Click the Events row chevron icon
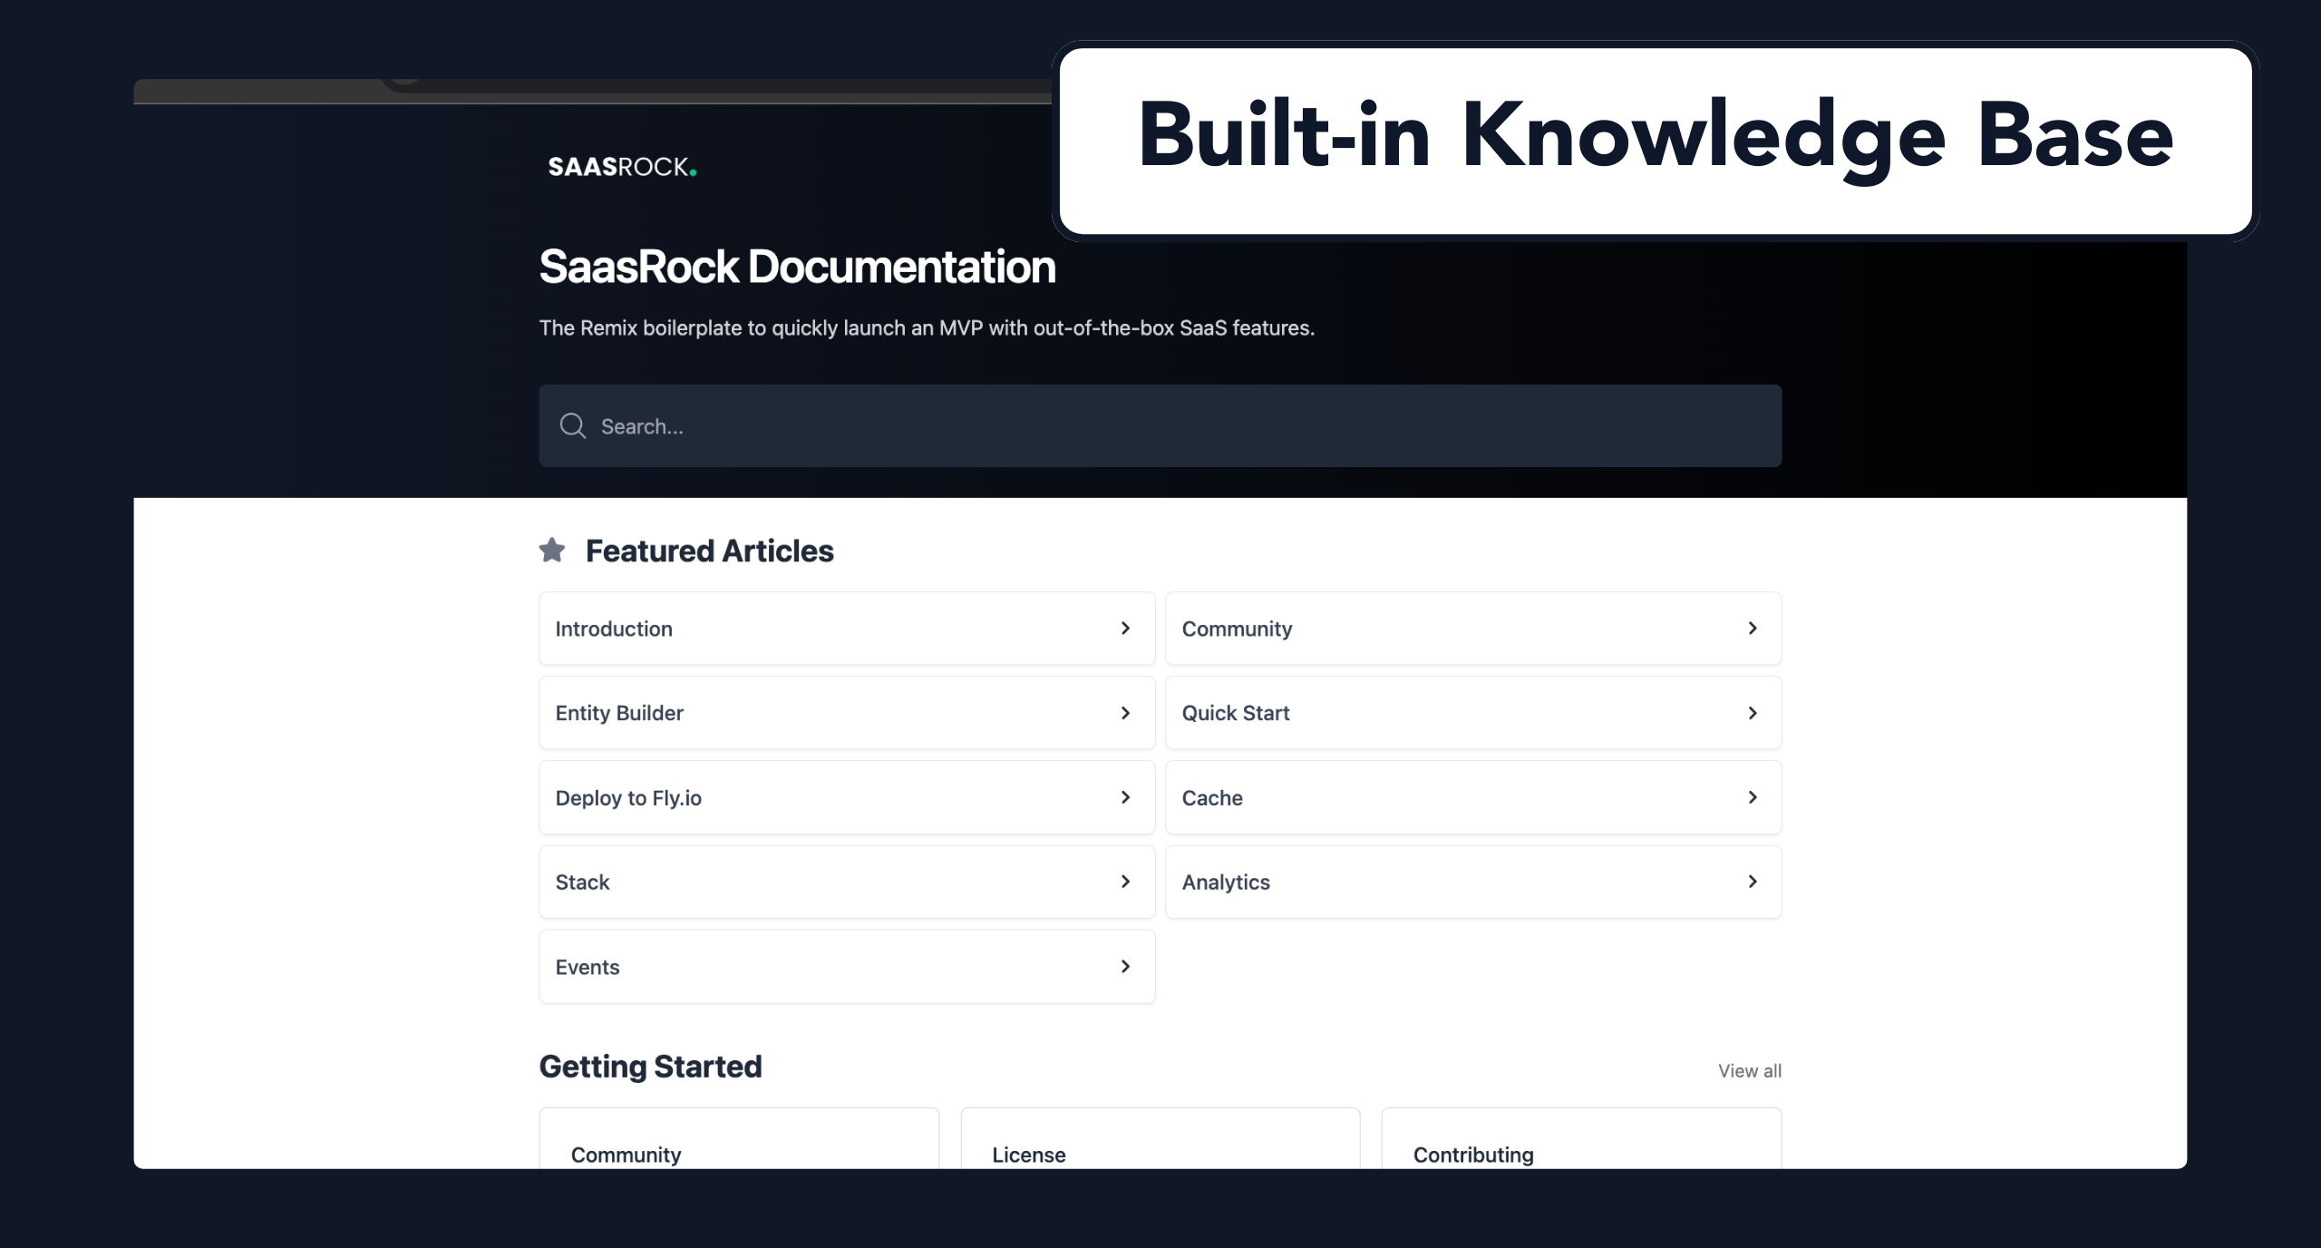 coord(1125,966)
